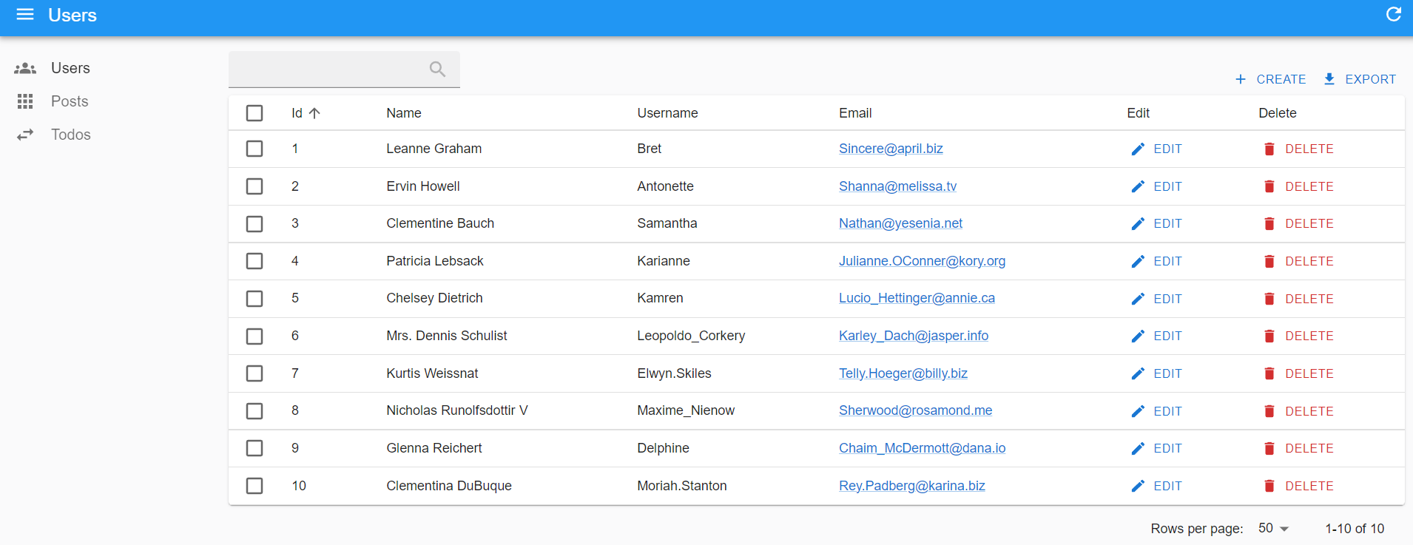Screen dimensions: 1413x545
Task: Click the trash icon for Ervin Howell
Action: pyautogui.click(x=1269, y=186)
